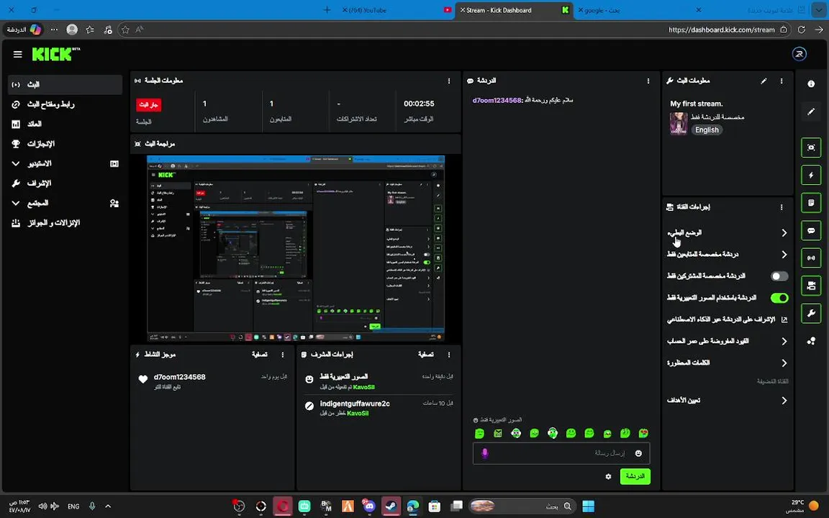Open رابط ومفتاح البث in sidebar
The image size is (829, 518).
pos(65,104)
